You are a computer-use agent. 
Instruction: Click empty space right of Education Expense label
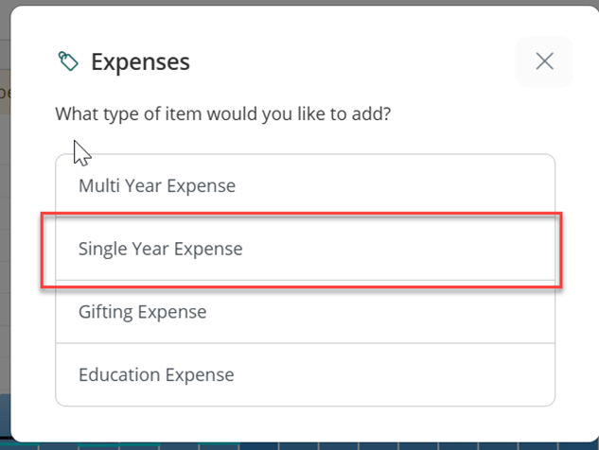coord(394,374)
